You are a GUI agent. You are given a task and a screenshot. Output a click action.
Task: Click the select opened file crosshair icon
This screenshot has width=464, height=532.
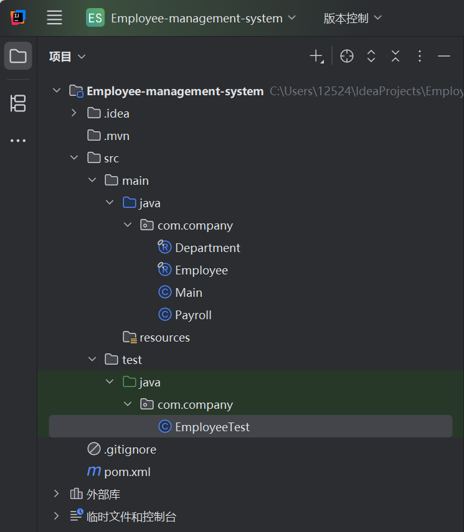click(347, 56)
